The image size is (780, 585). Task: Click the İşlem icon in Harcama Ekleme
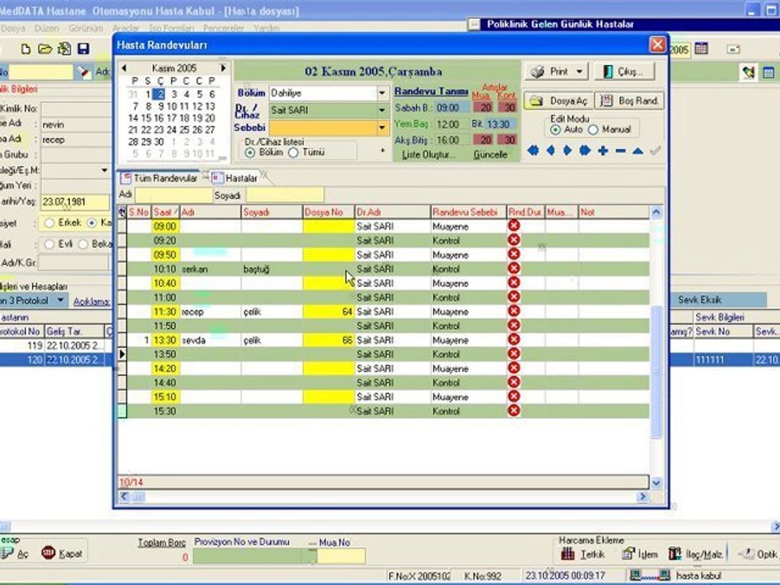click(x=629, y=553)
